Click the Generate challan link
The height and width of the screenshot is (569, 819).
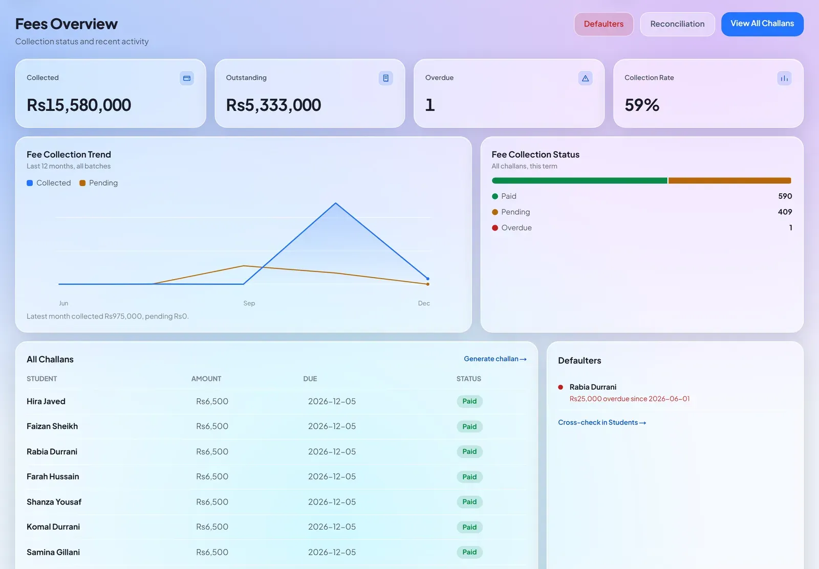coord(495,359)
